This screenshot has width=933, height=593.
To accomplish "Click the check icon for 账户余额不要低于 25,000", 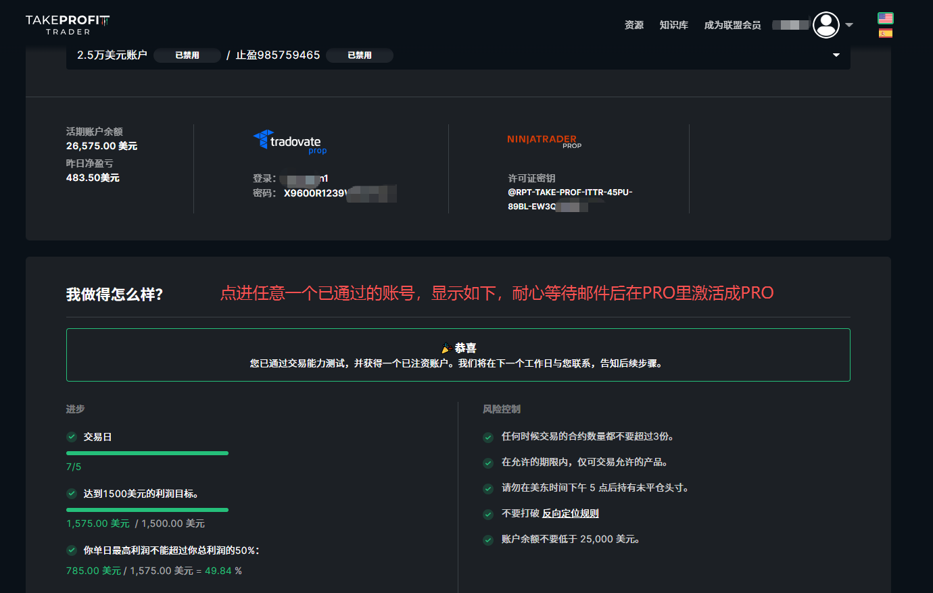I will point(488,540).
